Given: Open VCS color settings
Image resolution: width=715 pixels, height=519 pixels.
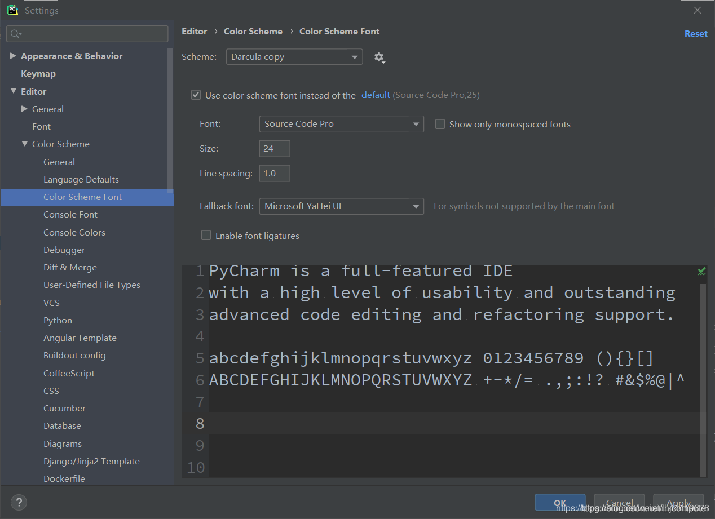Looking at the screenshot, I should tap(51, 303).
